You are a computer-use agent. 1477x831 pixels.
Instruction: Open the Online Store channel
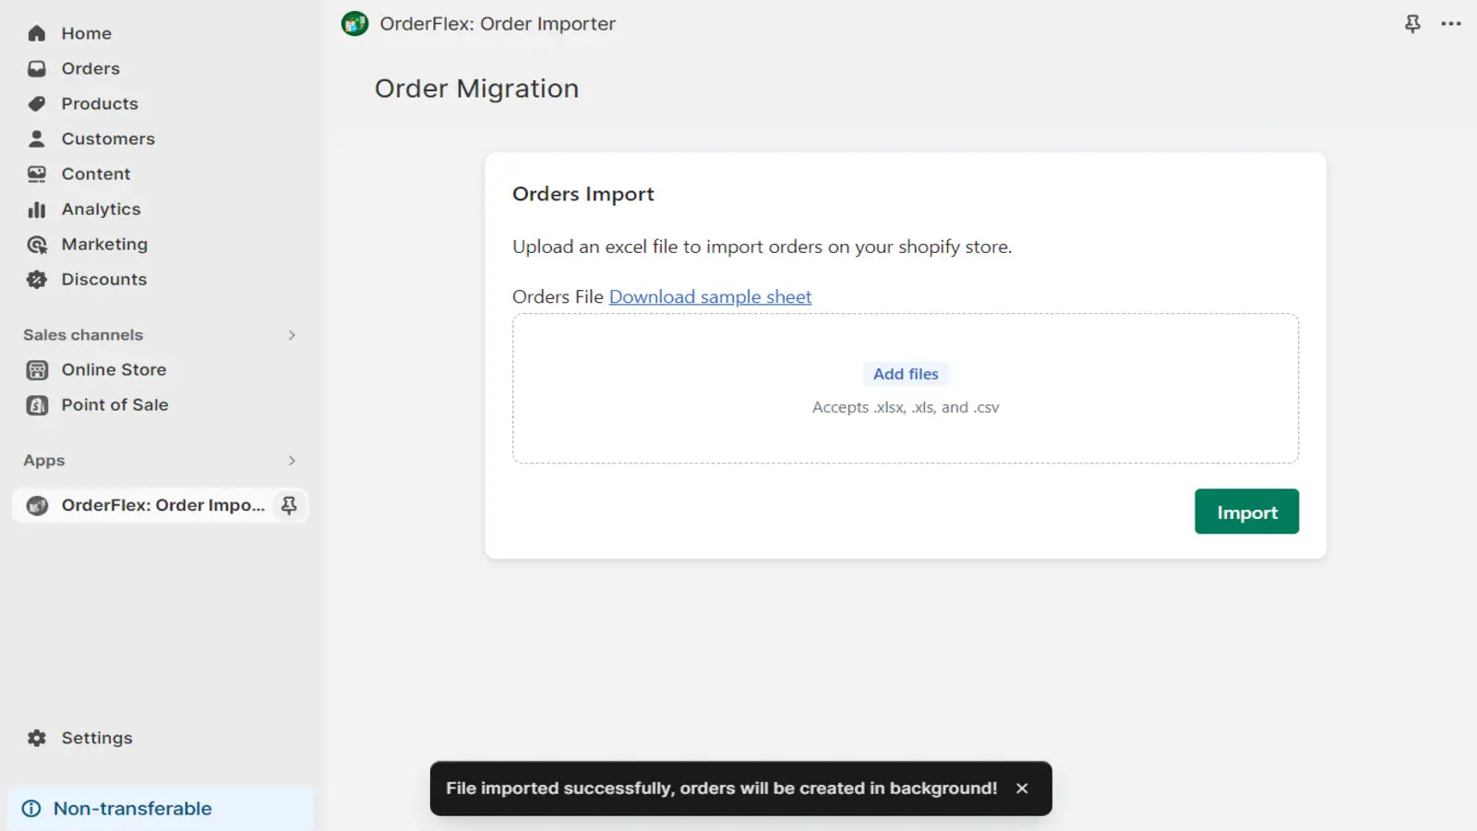coord(114,370)
